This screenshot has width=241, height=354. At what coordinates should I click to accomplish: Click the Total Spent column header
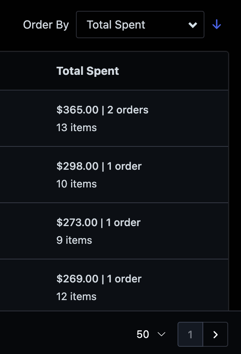click(x=88, y=71)
